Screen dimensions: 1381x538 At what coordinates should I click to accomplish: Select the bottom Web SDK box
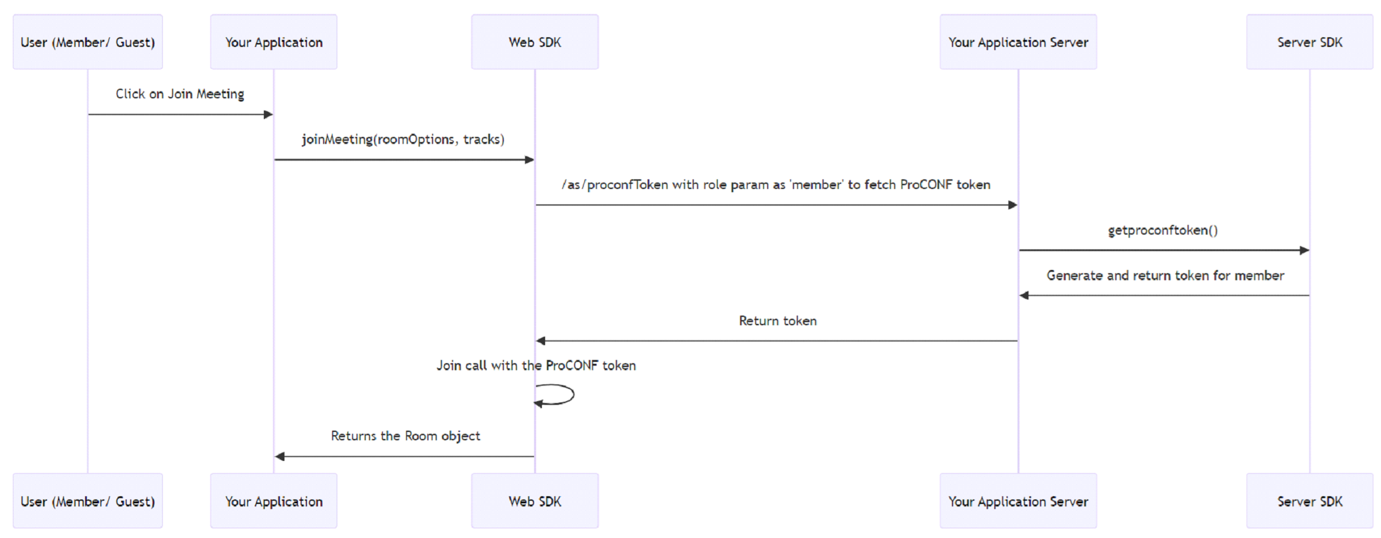535,501
